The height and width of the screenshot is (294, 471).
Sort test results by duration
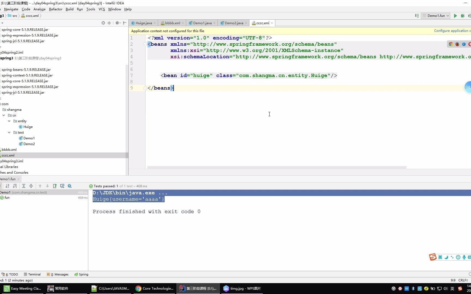[x=15, y=186]
